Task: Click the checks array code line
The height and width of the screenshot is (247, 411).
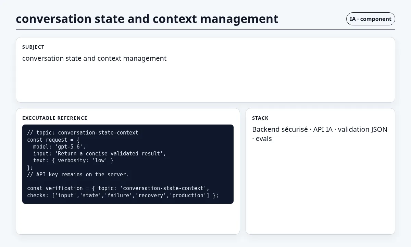Action: tap(123, 195)
